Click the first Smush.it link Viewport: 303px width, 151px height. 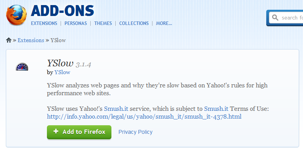[116, 109]
